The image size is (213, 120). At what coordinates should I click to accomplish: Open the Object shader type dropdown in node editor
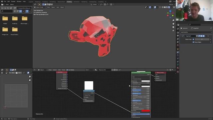tap(43, 70)
